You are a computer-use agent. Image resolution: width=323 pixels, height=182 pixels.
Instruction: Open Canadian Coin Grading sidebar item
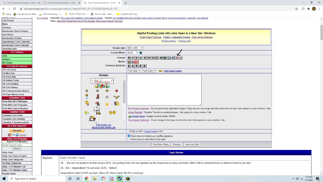click(x=13, y=119)
